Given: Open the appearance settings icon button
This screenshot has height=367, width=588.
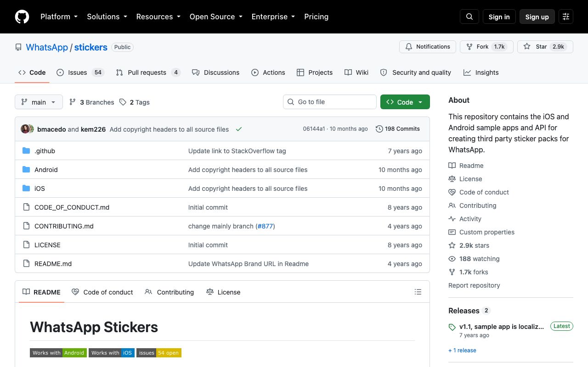Looking at the screenshot, I should pos(566,17).
